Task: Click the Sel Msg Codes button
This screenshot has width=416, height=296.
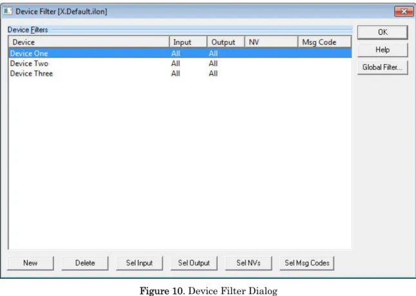Action: click(x=307, y=263)
